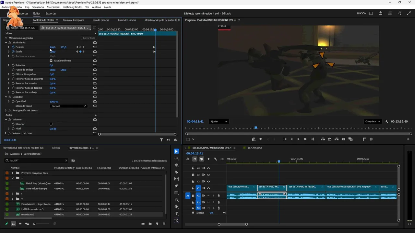Go to previous Posición keyframe
Screen dimensions: 415x233
click(77, 47)
